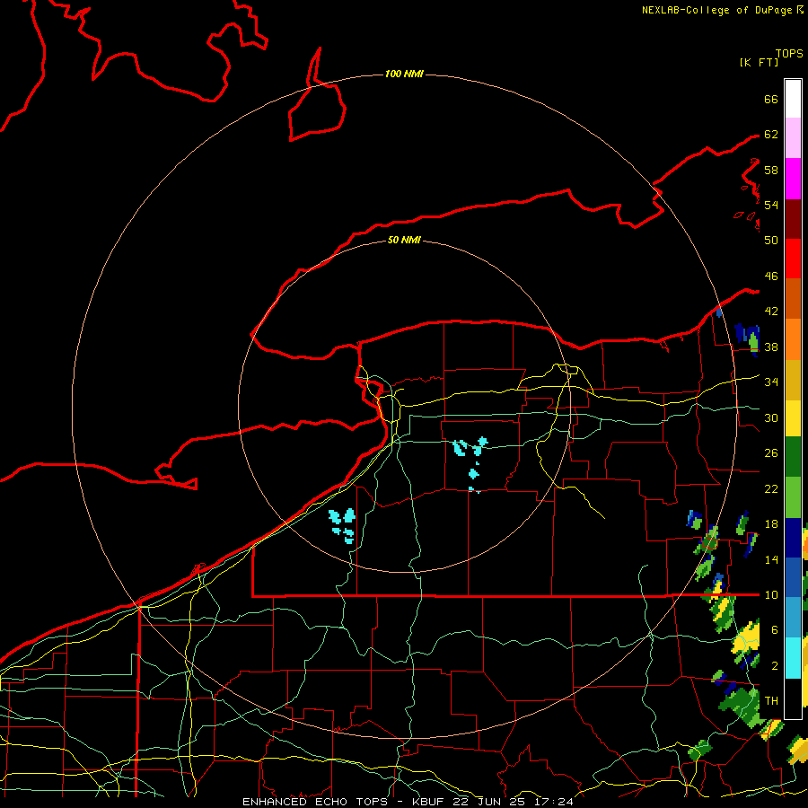The width and height of the screenshot is (808, 808).
Task: Click the TOPS legend title
Action: (789, 54)
